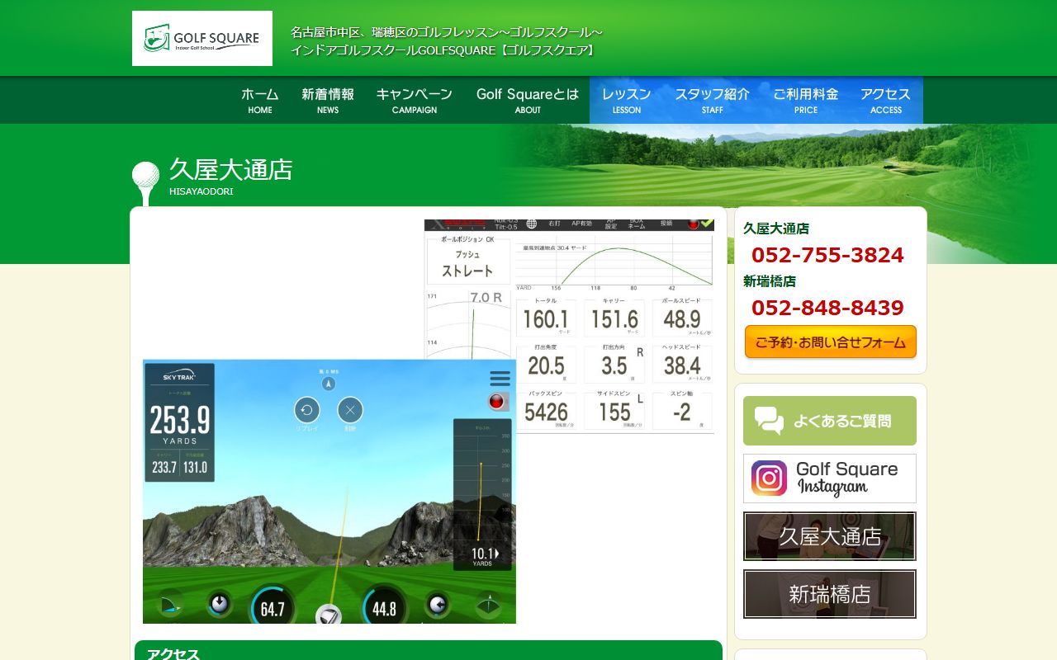Click the speech bubble FAQ icon

click(769, 421)
